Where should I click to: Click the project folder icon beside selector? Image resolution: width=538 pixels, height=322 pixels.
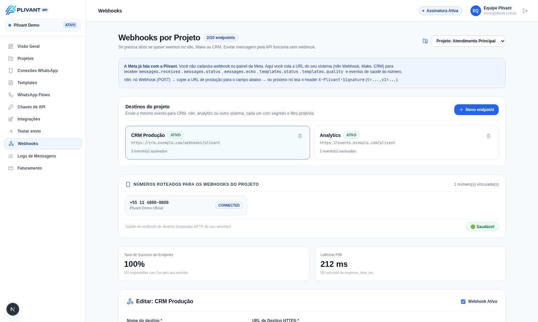click(425, 41)
